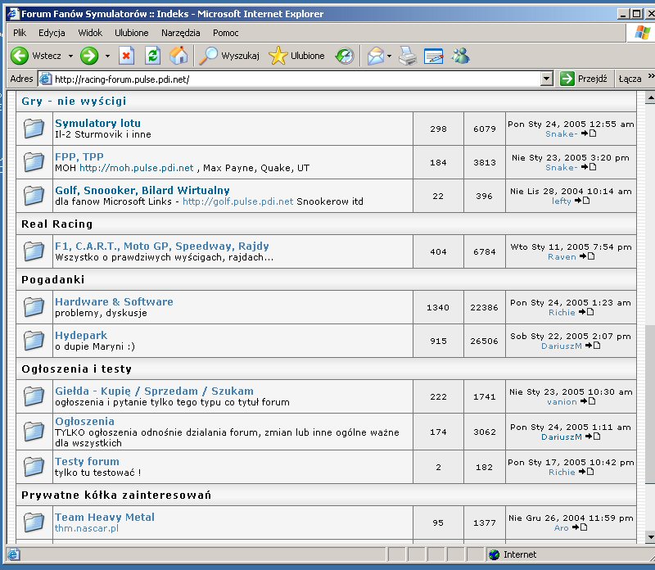Open the Giełda - Kupię / Sprzedam / Szukam forum
Viewport: 655px width, 570px height.
(154, 391)
